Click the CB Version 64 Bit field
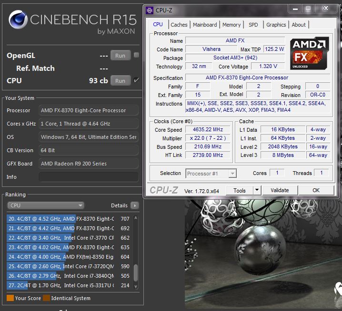 tap(89, 150)
